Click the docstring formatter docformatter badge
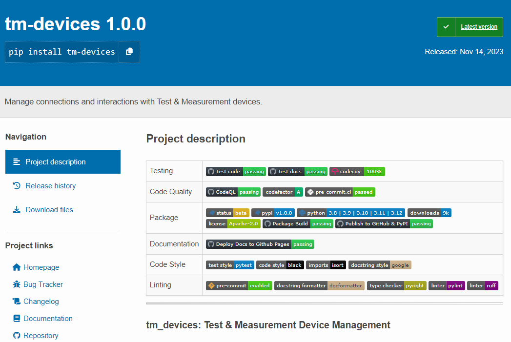 [319, 286]
